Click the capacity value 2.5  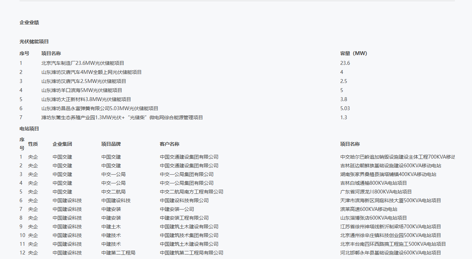pos(344,81)
